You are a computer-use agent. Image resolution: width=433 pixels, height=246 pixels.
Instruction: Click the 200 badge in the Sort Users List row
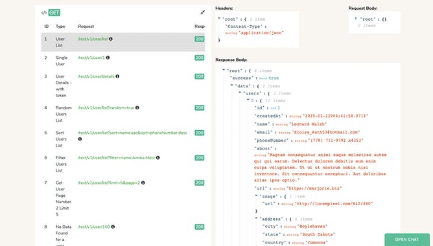(200, 133)
